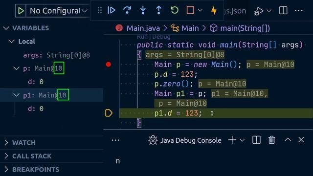
Task: Step over the current line
Action: [x=127, y=10]
